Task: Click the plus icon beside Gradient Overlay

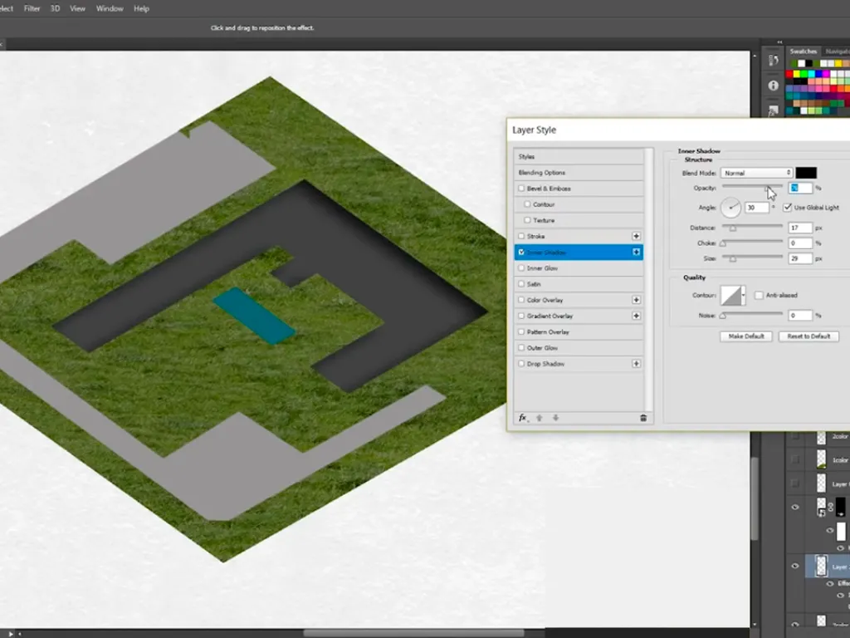Action: tap(637, 316)
